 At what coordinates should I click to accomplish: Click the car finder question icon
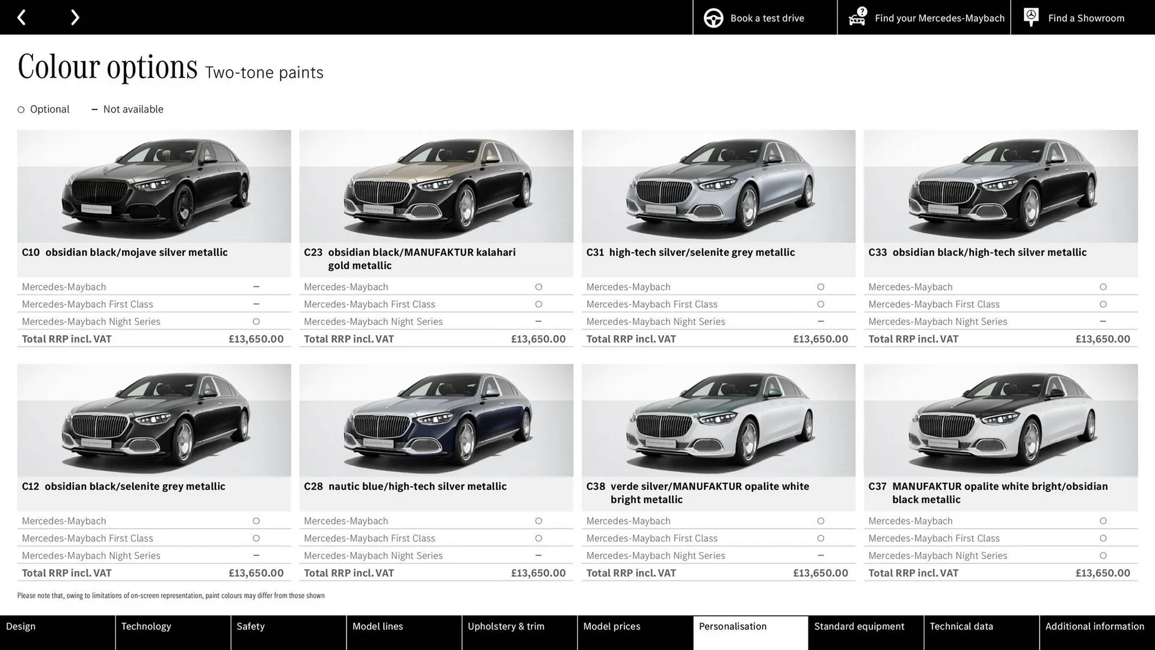857,17
